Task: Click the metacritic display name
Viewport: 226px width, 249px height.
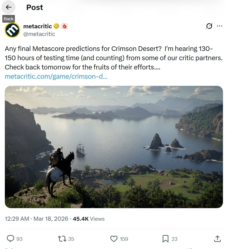Action: tap(38, 26)
